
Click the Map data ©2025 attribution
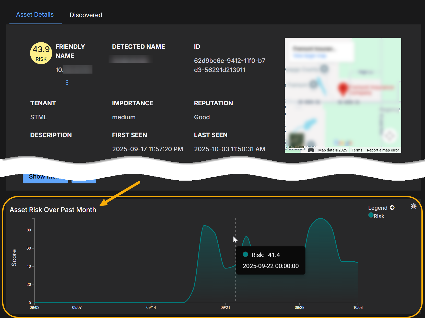[333, 150]
